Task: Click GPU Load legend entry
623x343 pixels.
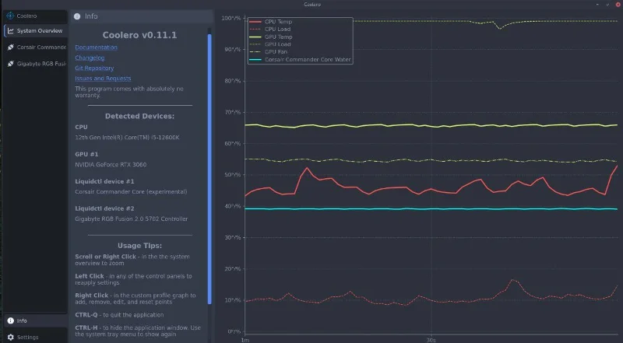Action: click(270, 44)
